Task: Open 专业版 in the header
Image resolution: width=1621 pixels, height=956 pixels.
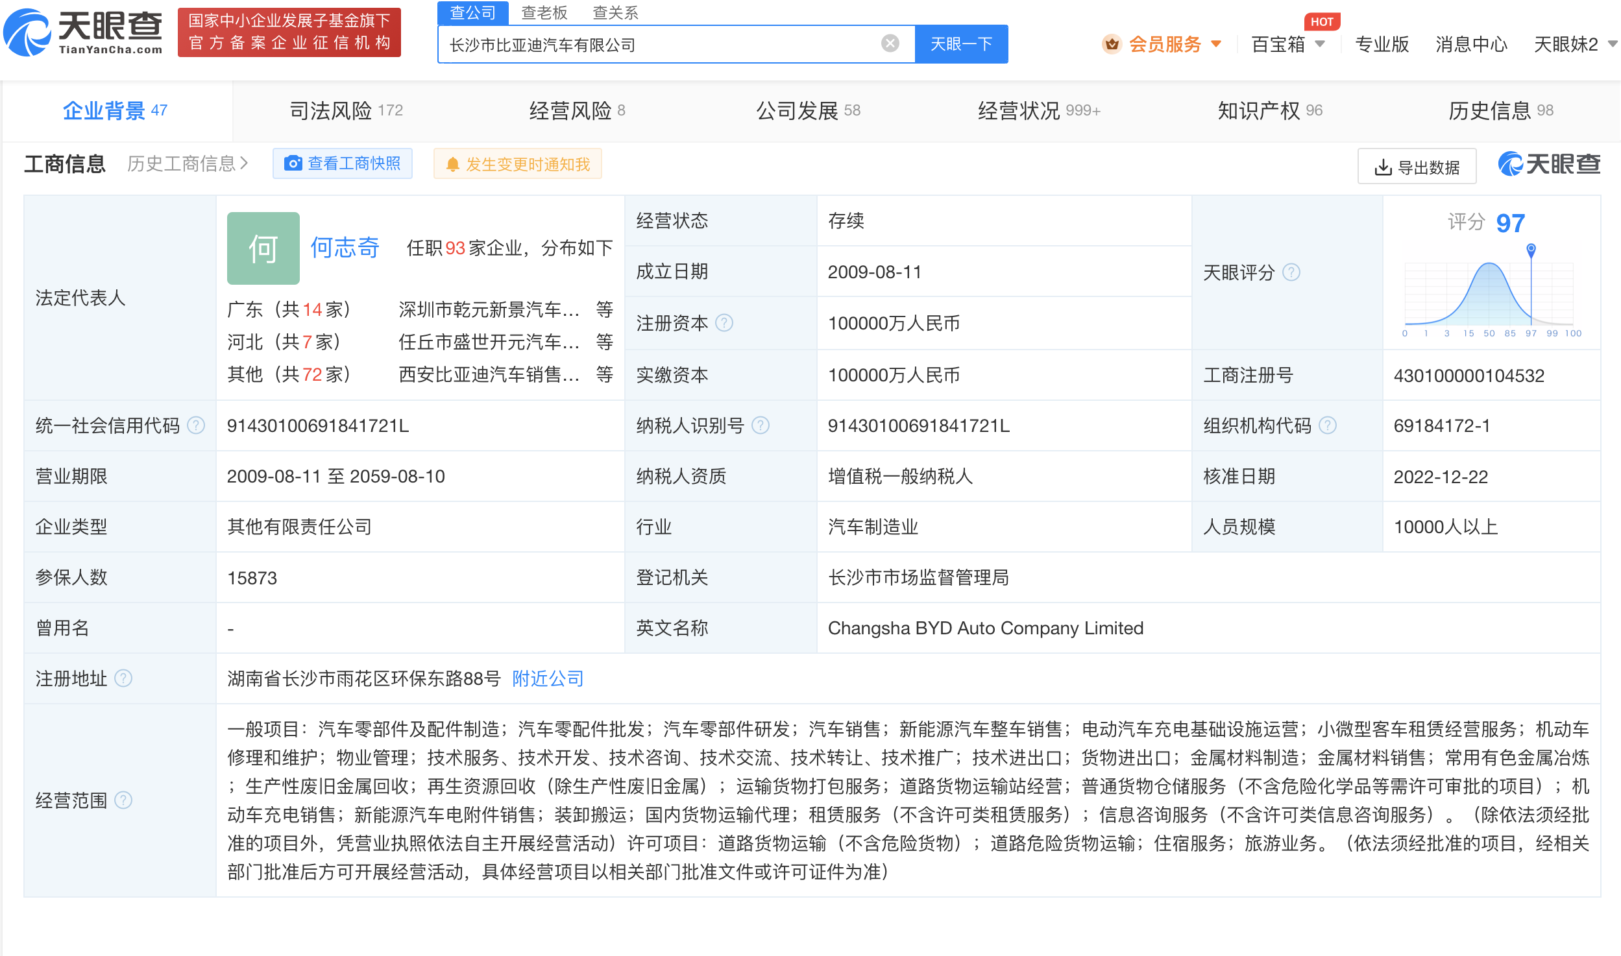Action: 1382,44
